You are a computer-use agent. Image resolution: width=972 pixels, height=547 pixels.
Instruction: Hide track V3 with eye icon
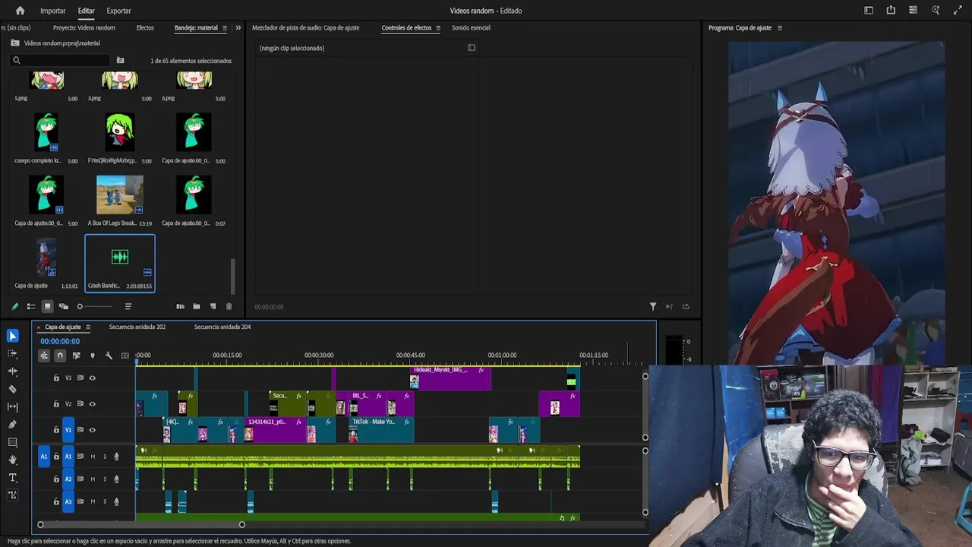point(93,378)
